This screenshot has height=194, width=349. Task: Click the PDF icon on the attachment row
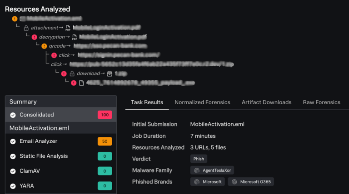(x=68, y=28)
